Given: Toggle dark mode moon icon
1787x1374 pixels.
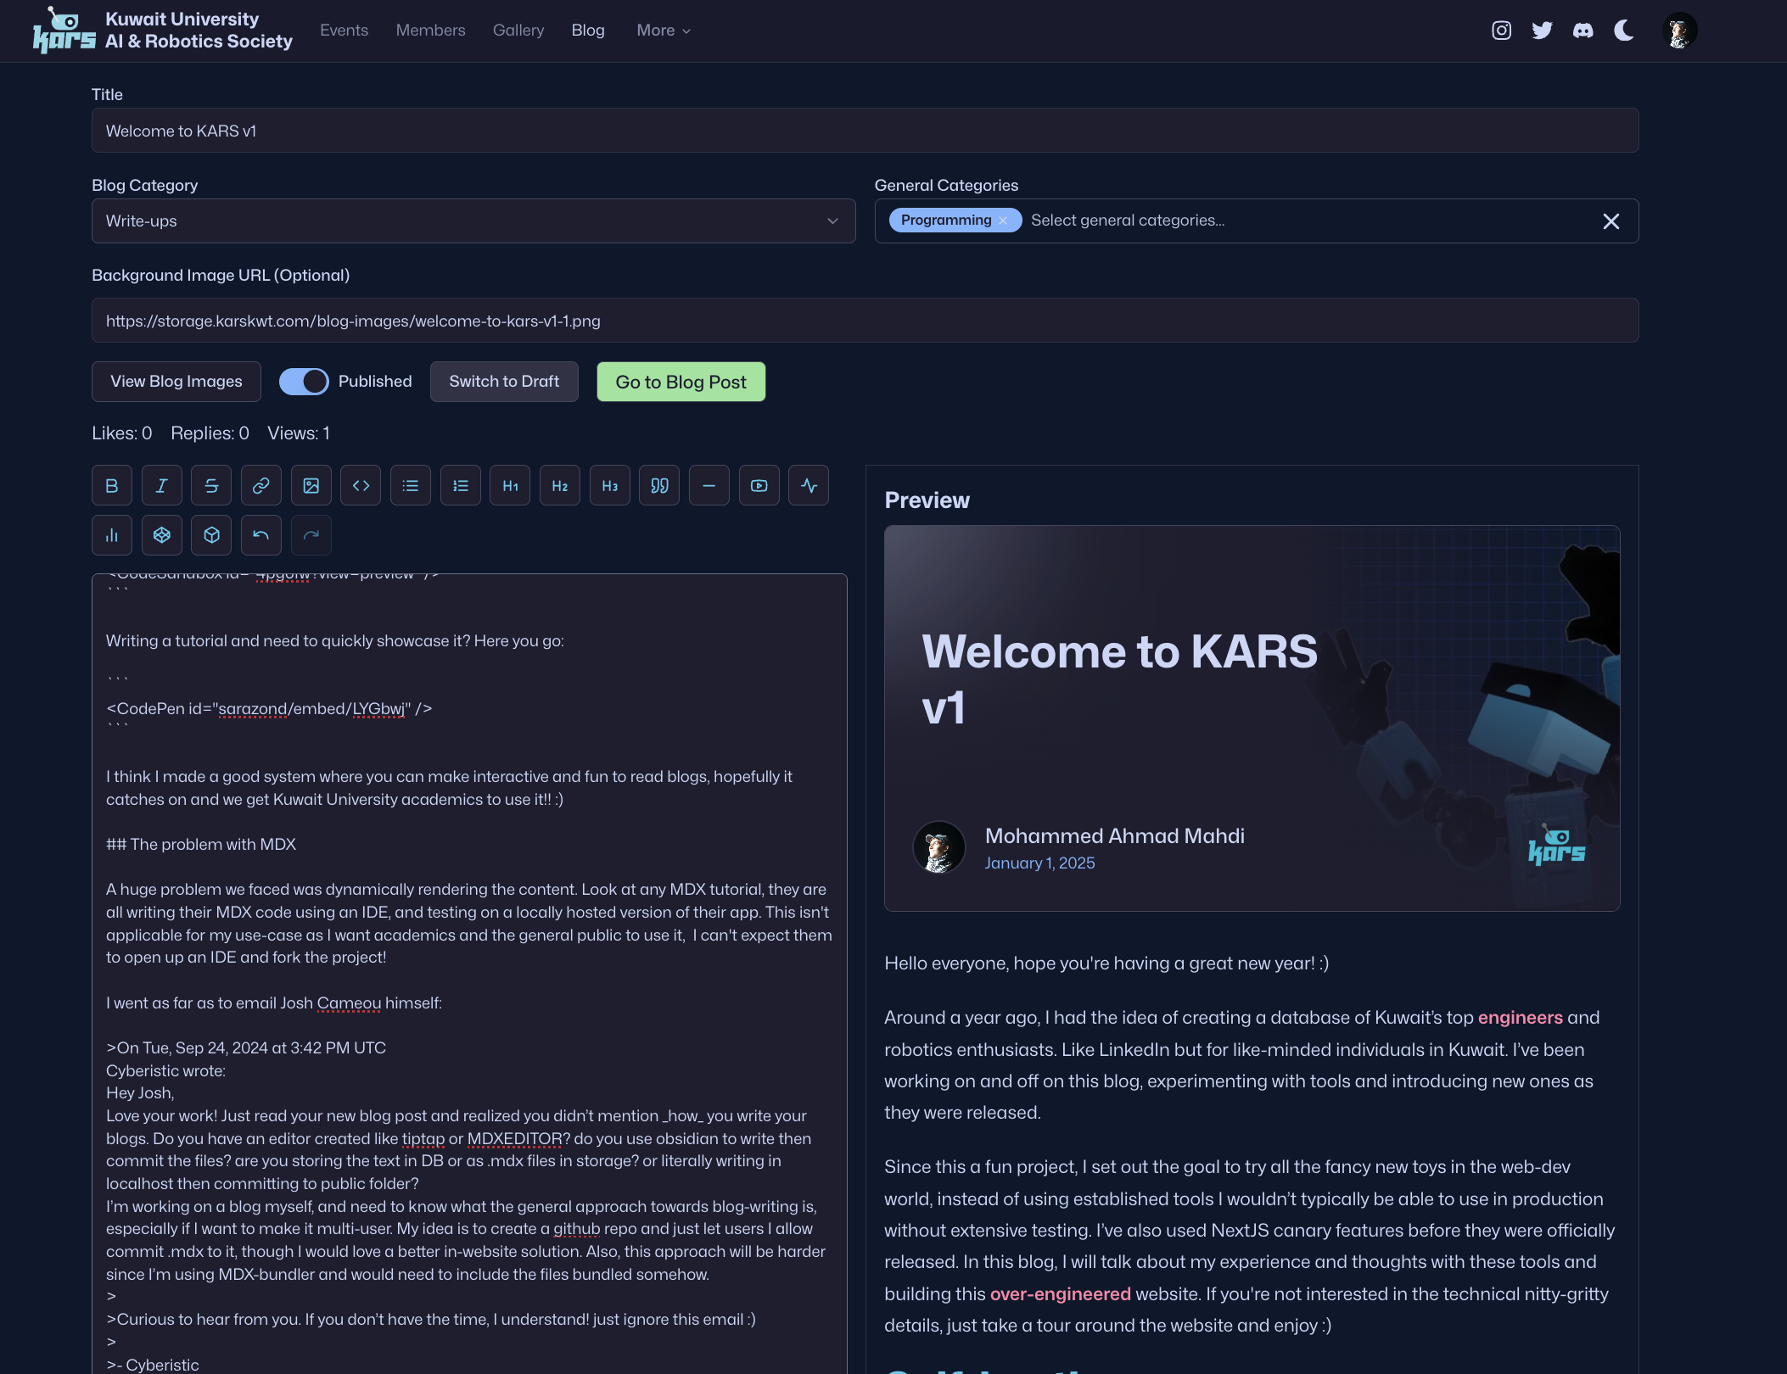Looking at the screenshot, I should pos(1624,31).
